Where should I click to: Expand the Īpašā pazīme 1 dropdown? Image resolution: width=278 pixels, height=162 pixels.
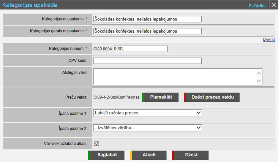pyautogui.click(x=148, y=113)
